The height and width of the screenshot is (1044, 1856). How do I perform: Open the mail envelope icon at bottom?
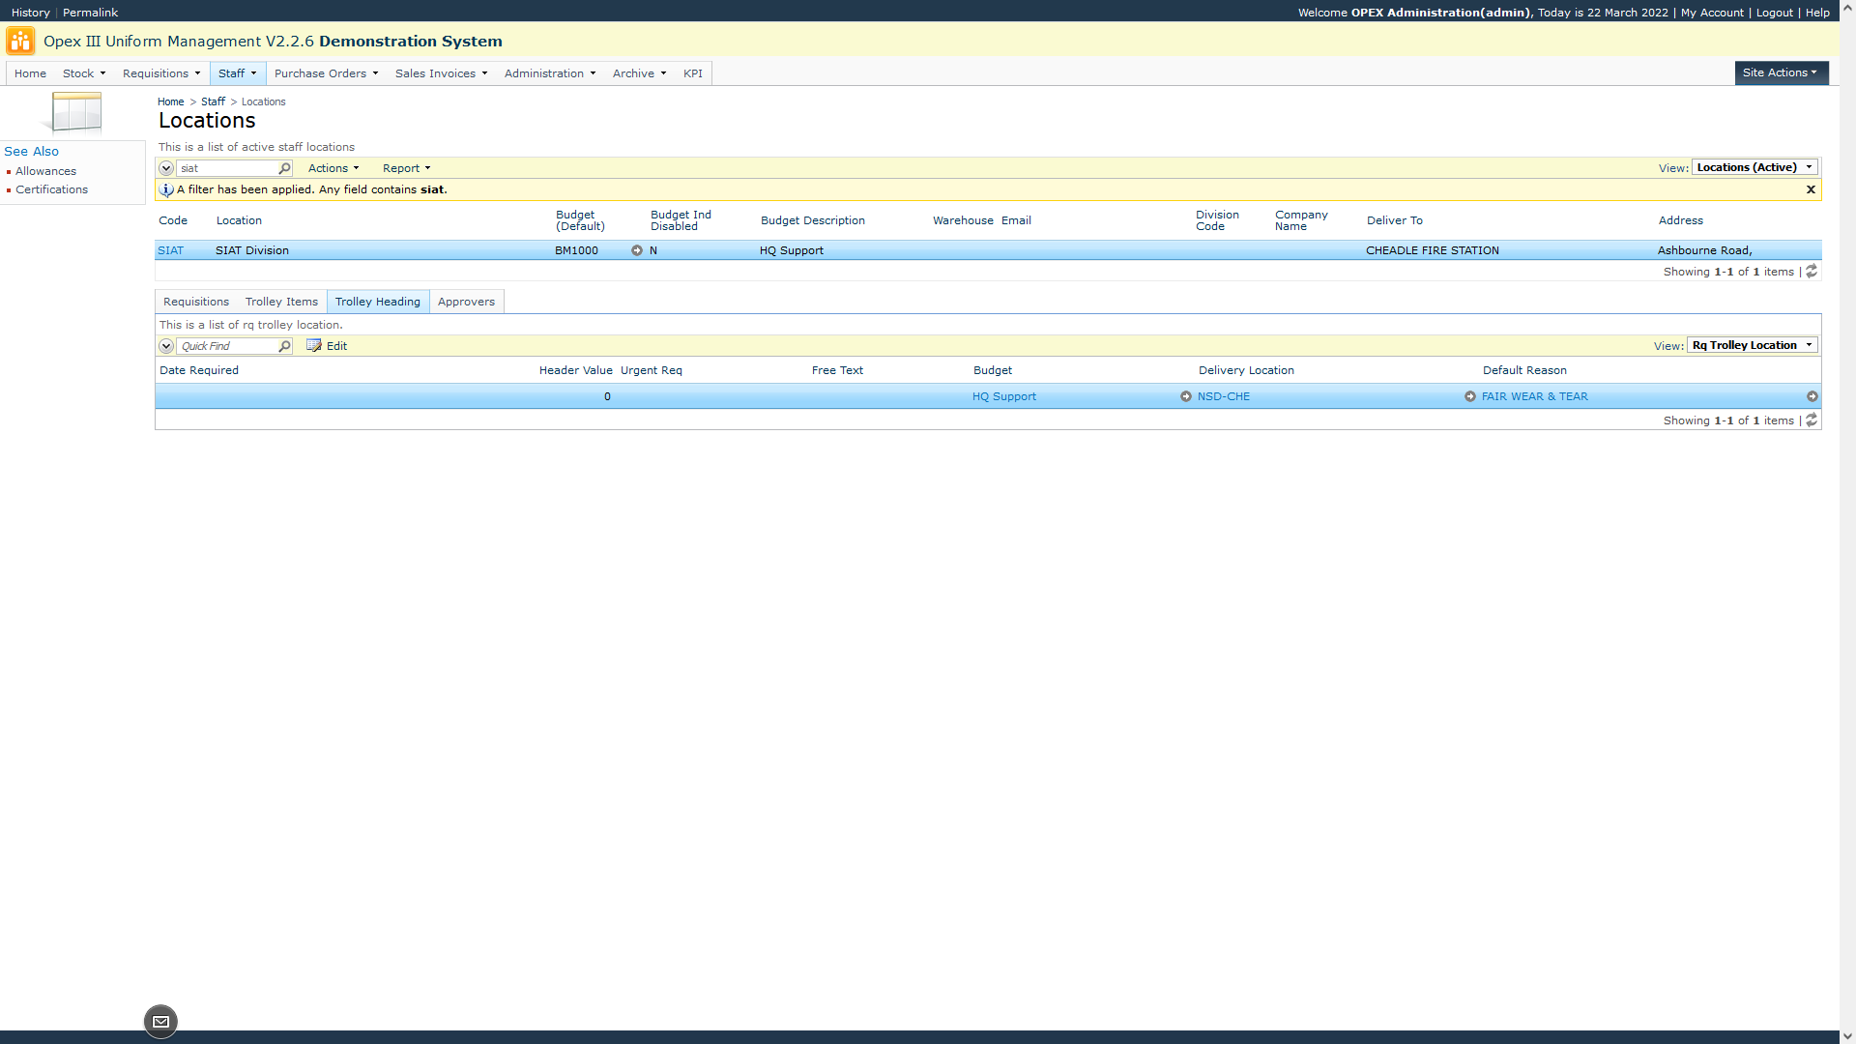click(x=160, y=1022)
